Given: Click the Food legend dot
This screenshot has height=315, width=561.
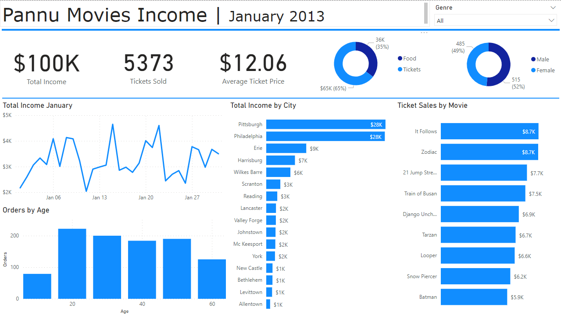Looking at the screenshot, I should 400,58.
